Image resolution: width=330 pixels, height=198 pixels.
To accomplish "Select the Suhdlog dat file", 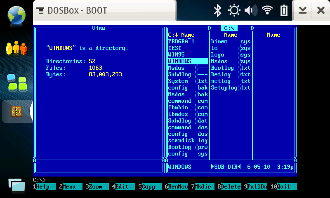I will point(188,120).
